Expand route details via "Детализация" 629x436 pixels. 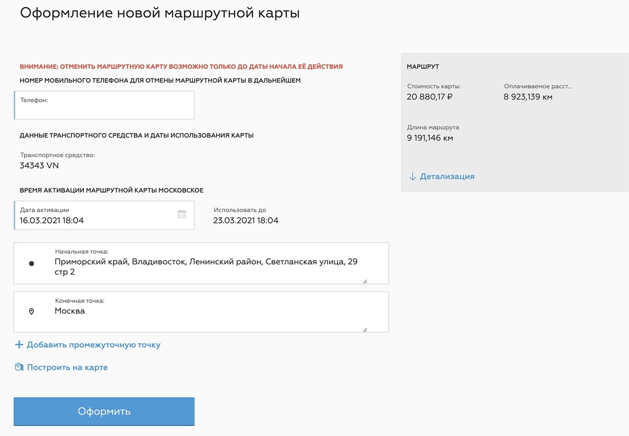[x=447, y=177]
